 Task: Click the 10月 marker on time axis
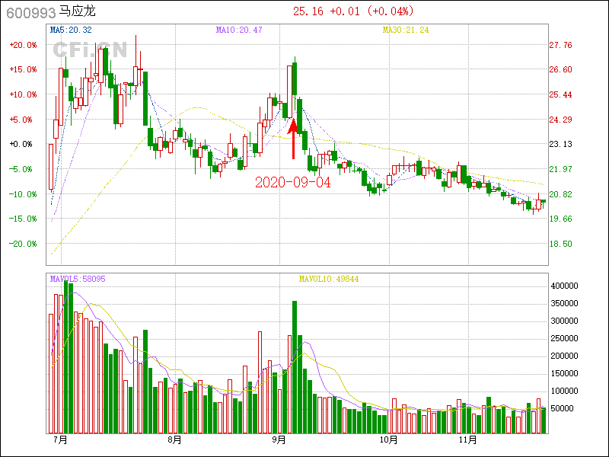(388, 439)
